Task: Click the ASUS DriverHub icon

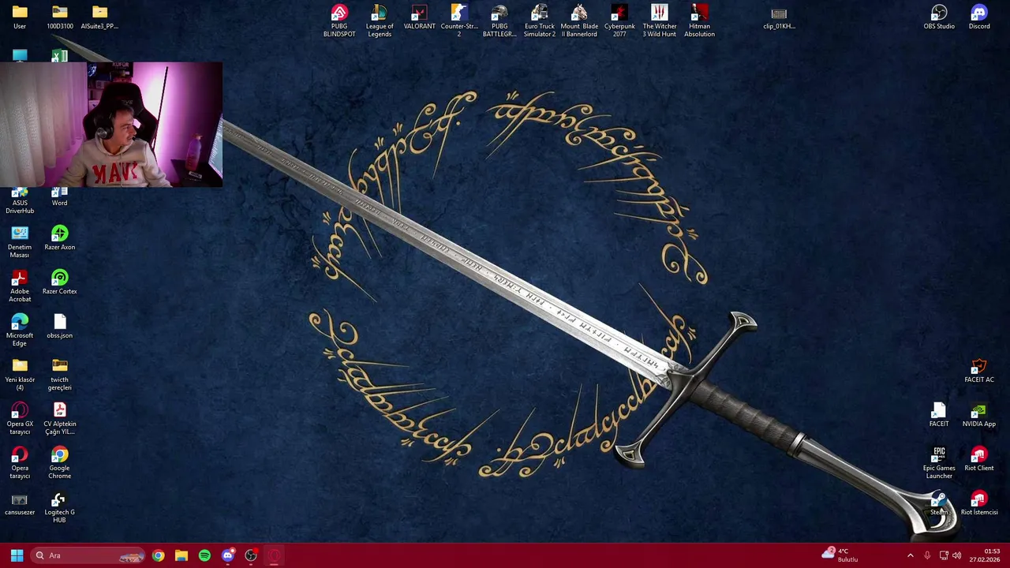Action: tap(20, 202)
